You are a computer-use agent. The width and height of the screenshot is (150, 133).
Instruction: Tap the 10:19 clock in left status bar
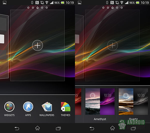[x=70, y=2]
